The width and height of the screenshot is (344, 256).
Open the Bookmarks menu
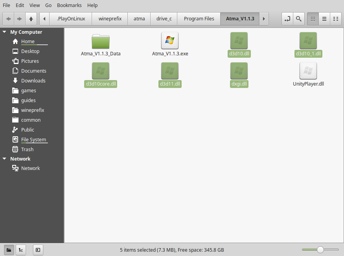pos(69,5)
